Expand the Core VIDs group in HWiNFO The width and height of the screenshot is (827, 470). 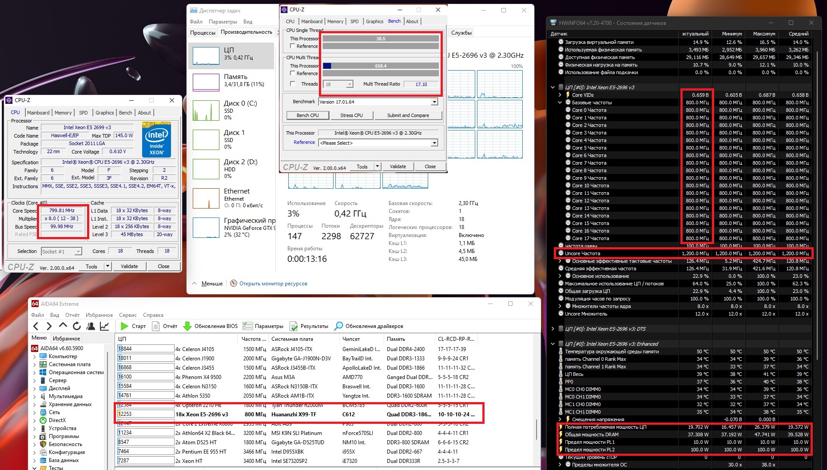click(560, 95)
